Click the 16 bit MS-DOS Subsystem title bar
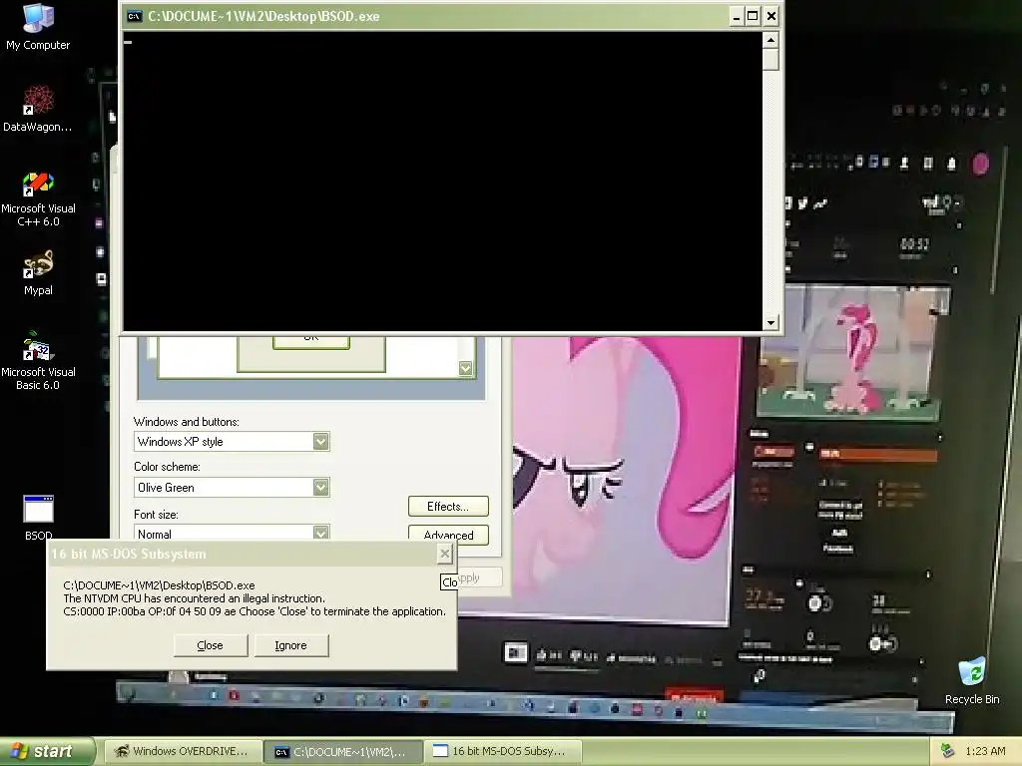This screenshot has width=1022, height=766. [x=242, y=554]
